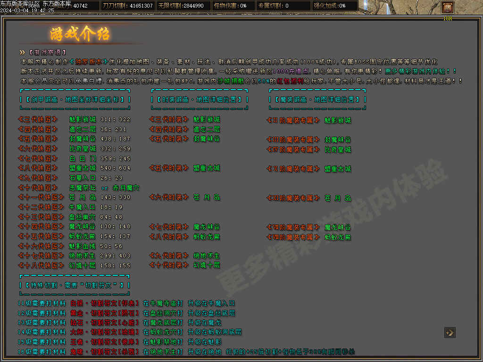
Task: Select the 十五代铁匠 link
Action: 41,237
